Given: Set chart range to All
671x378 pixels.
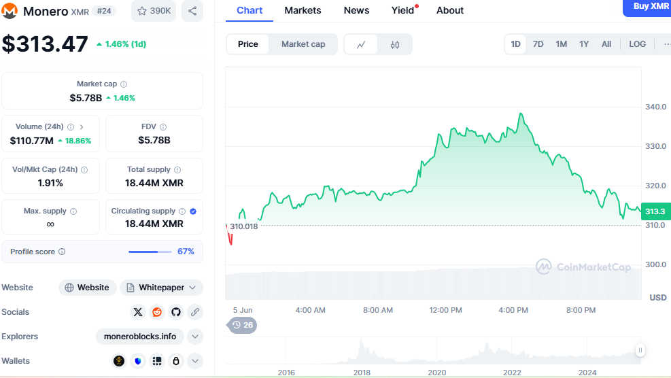Looking at the screenshot, I should [x=606, y=44].
